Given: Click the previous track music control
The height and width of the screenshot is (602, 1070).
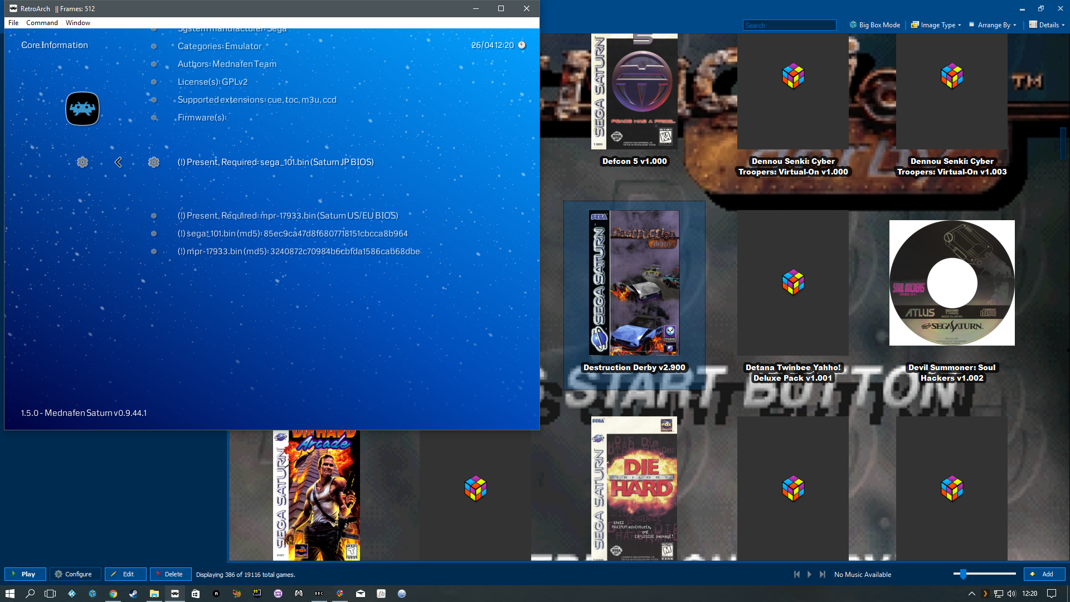Looking at the screenshot, I should (797, 574).
